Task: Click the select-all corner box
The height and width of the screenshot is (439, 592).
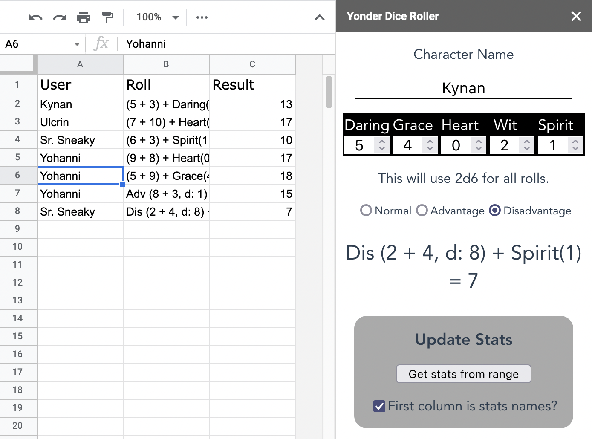Action: click(x=18, y=64)
